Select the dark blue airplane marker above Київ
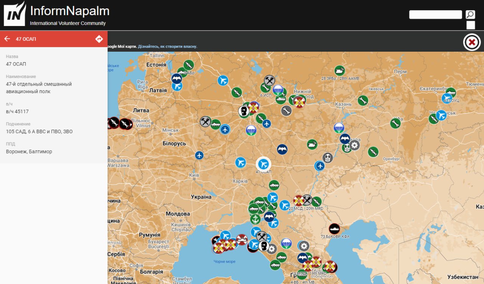Image resolution: width=484 pixels, height=284 pixels. (x=199, y=155)
